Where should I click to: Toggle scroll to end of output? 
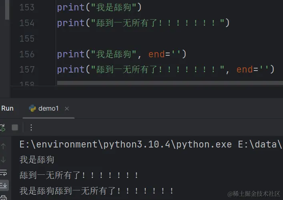pyautogui.click(x=4, y=185)
